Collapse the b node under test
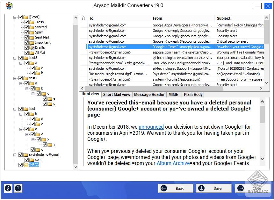Screen dimensions: 274x200 click(x=21, y=114)
